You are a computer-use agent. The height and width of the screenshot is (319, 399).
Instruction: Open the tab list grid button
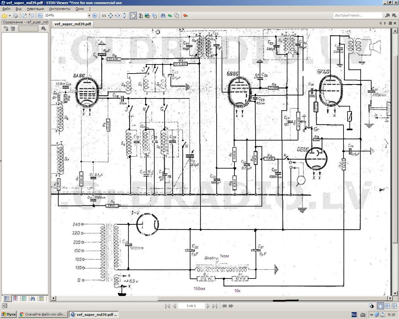390,23
